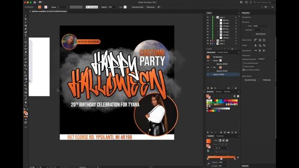Pick the Pen tool in the toolbar
The image size is (299, 168).
click(26, 29)
